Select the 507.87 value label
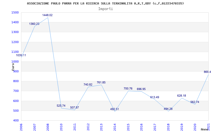This screenshot has width=211, height=132. (74, 107)
